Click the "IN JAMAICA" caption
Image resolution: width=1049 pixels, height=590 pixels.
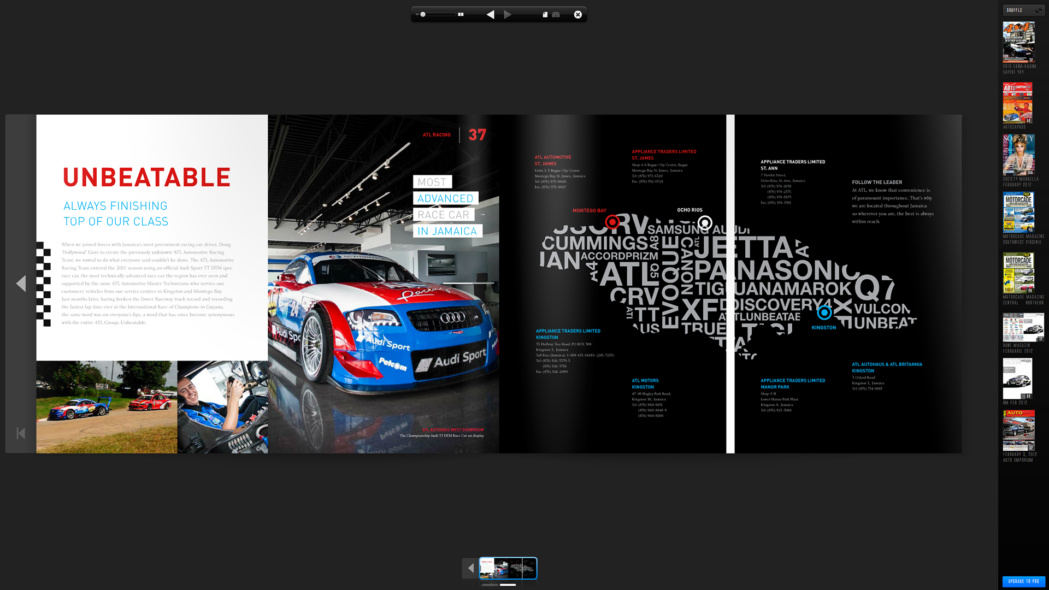(x=447, y=231)
